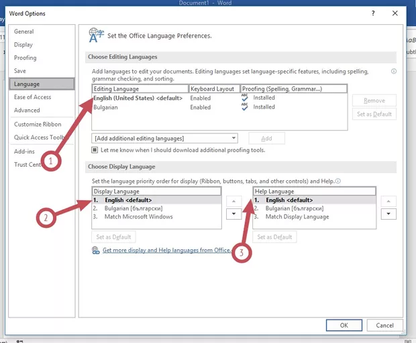Click the OK button
416x343 pixels.
(x=344, y=325)
